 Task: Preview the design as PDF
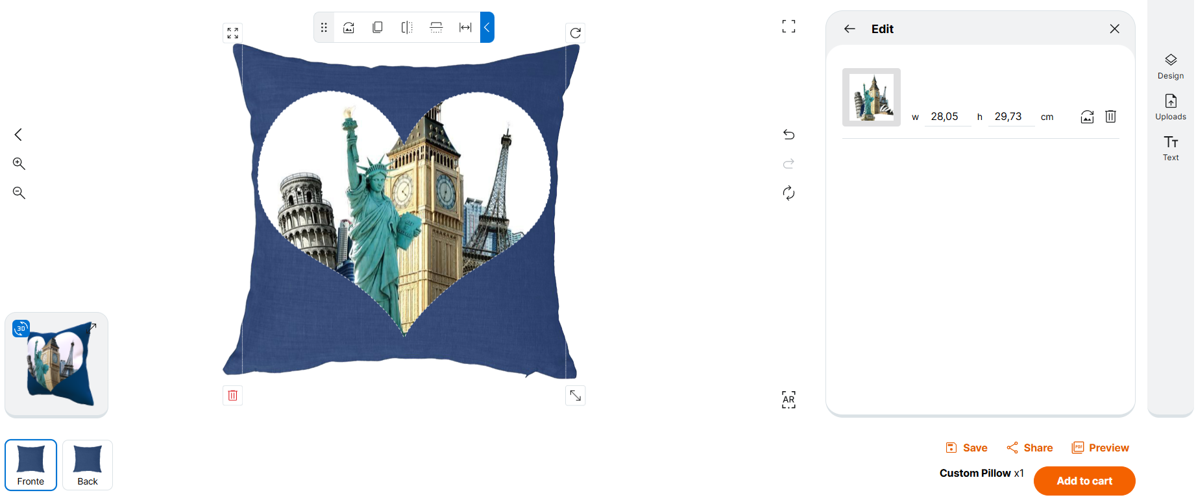click(1100, 448)
